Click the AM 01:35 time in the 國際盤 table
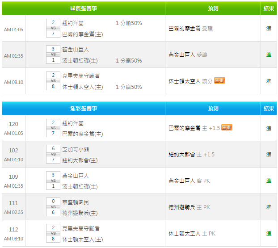The image size is (278, 248). pyautogui.click(x=13, y=56)
